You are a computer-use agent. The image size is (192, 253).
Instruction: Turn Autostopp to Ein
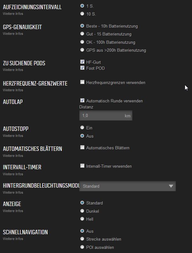[x=82, y=128]
